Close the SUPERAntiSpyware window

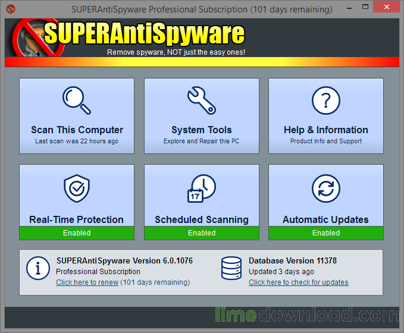coord(389,9)
